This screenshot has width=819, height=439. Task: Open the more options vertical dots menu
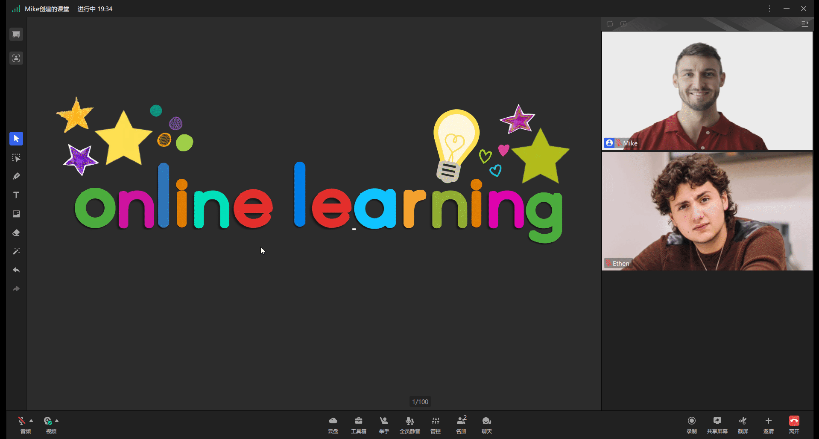(769, 9)
